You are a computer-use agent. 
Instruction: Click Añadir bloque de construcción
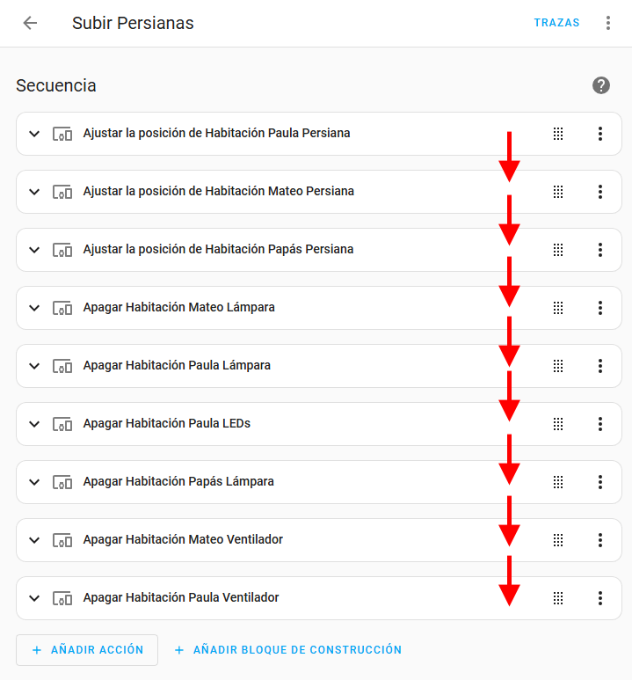tap(287, 650)
